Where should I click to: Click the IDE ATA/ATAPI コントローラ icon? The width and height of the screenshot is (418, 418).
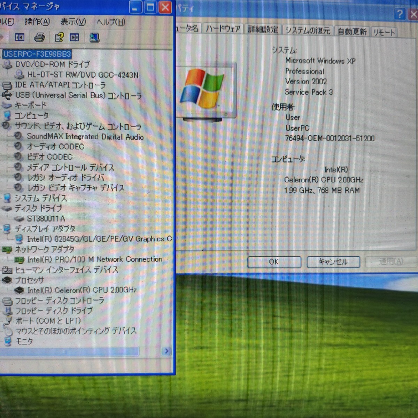(7, 85)
